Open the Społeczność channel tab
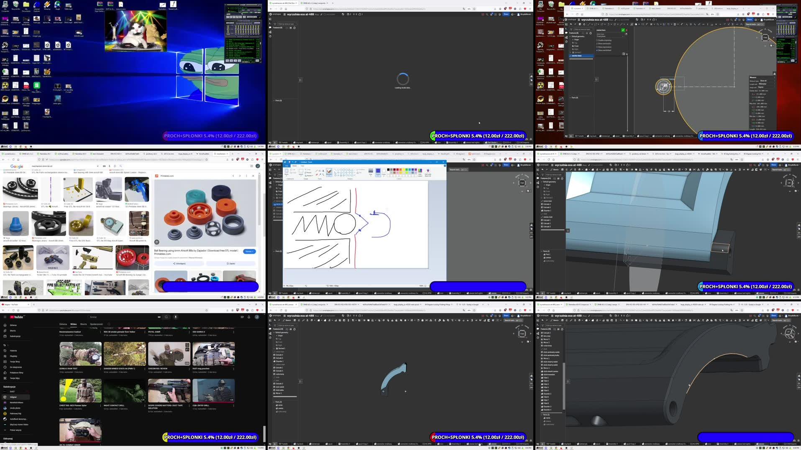The height and width of the screenshot is (450, 801). point(96,324)
